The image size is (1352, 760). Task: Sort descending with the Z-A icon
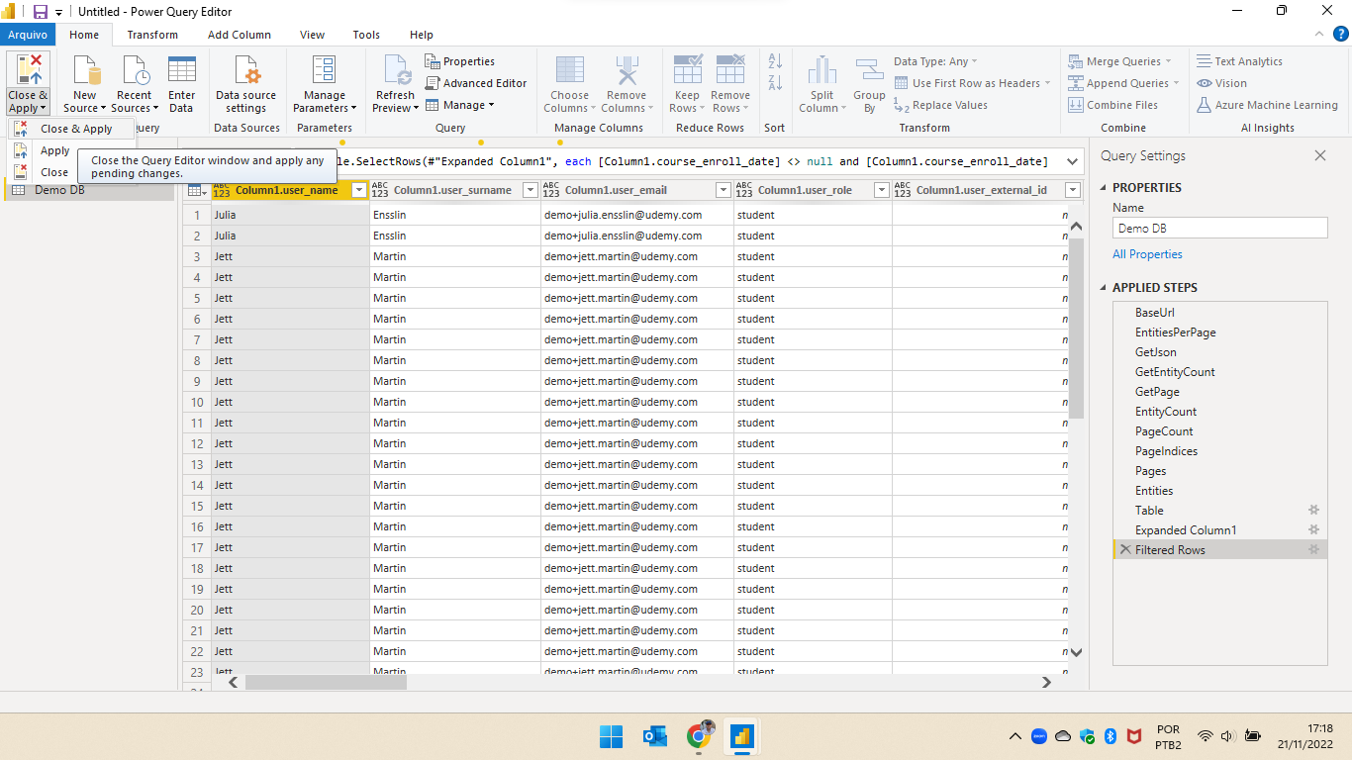point(775,83)
